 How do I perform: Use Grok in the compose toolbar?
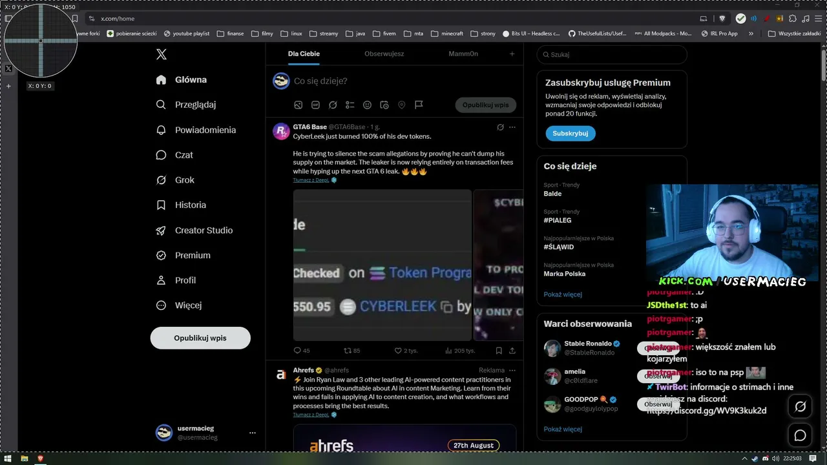[333, 105]
